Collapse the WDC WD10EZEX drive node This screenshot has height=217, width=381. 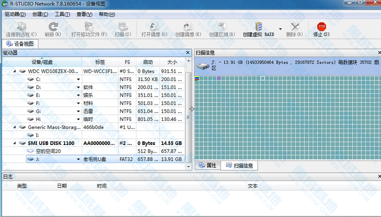15,72
